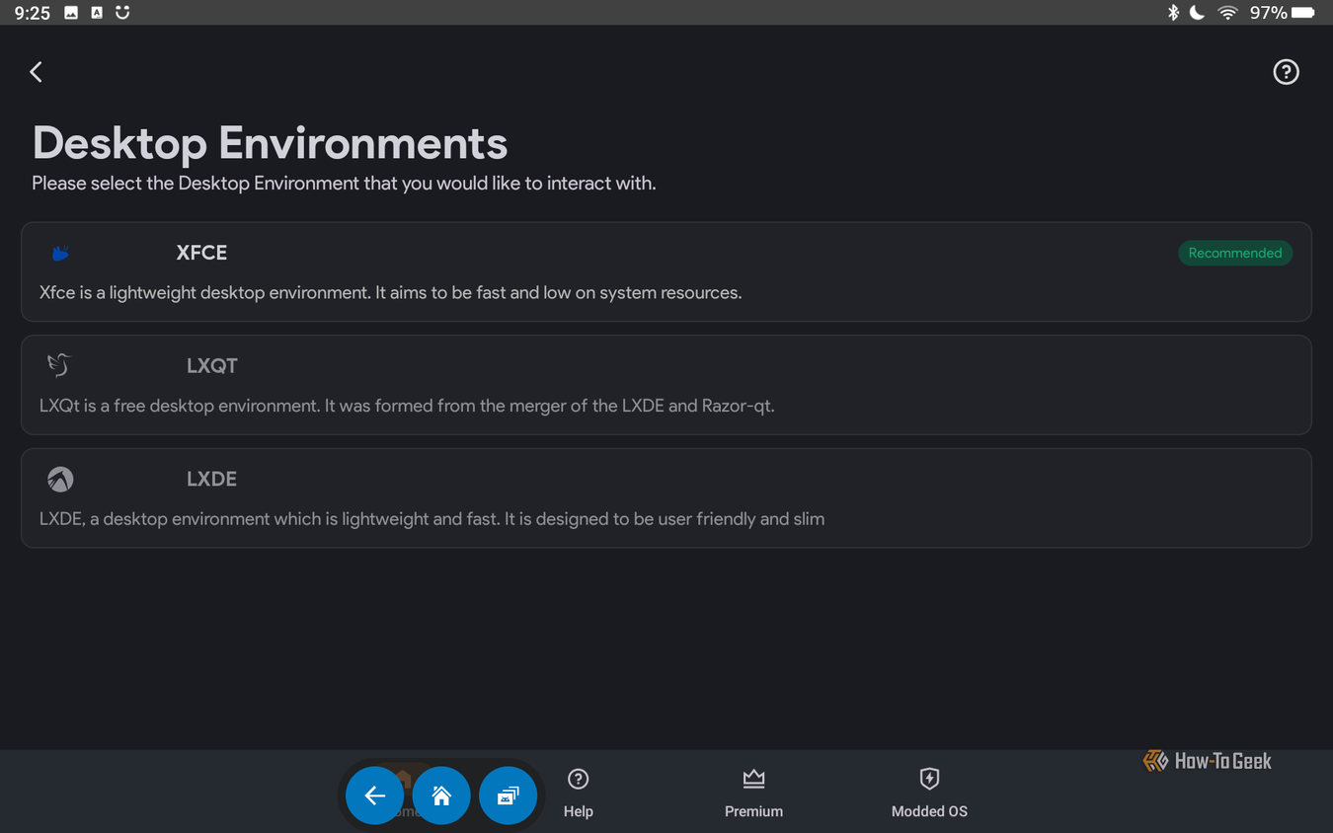This screenshot has height=833, width=1333.
Task: Open the help question mark icon at top right
Action: pyautogui.click(x=1286, y=72)
